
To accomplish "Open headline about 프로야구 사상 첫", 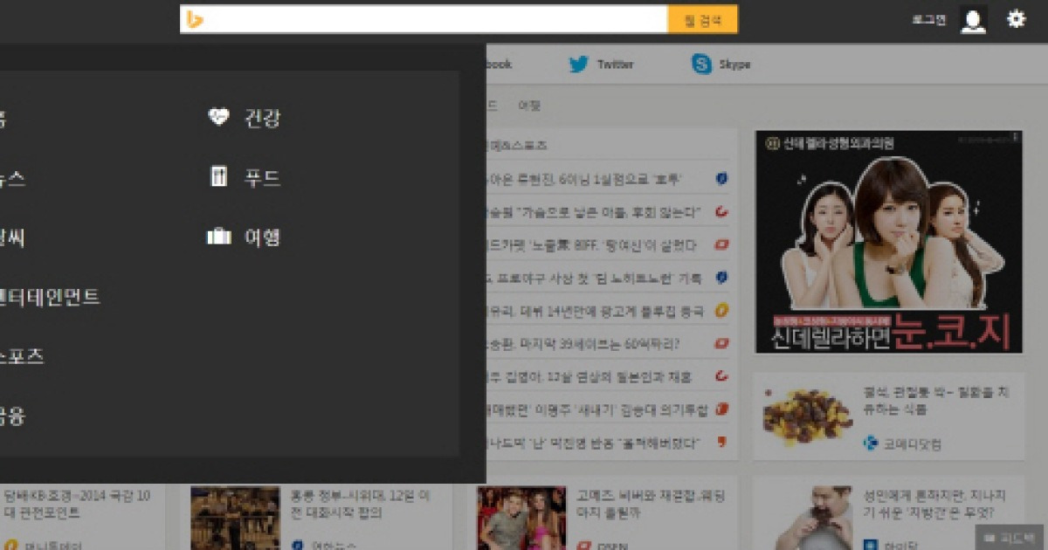I will 594,278.
